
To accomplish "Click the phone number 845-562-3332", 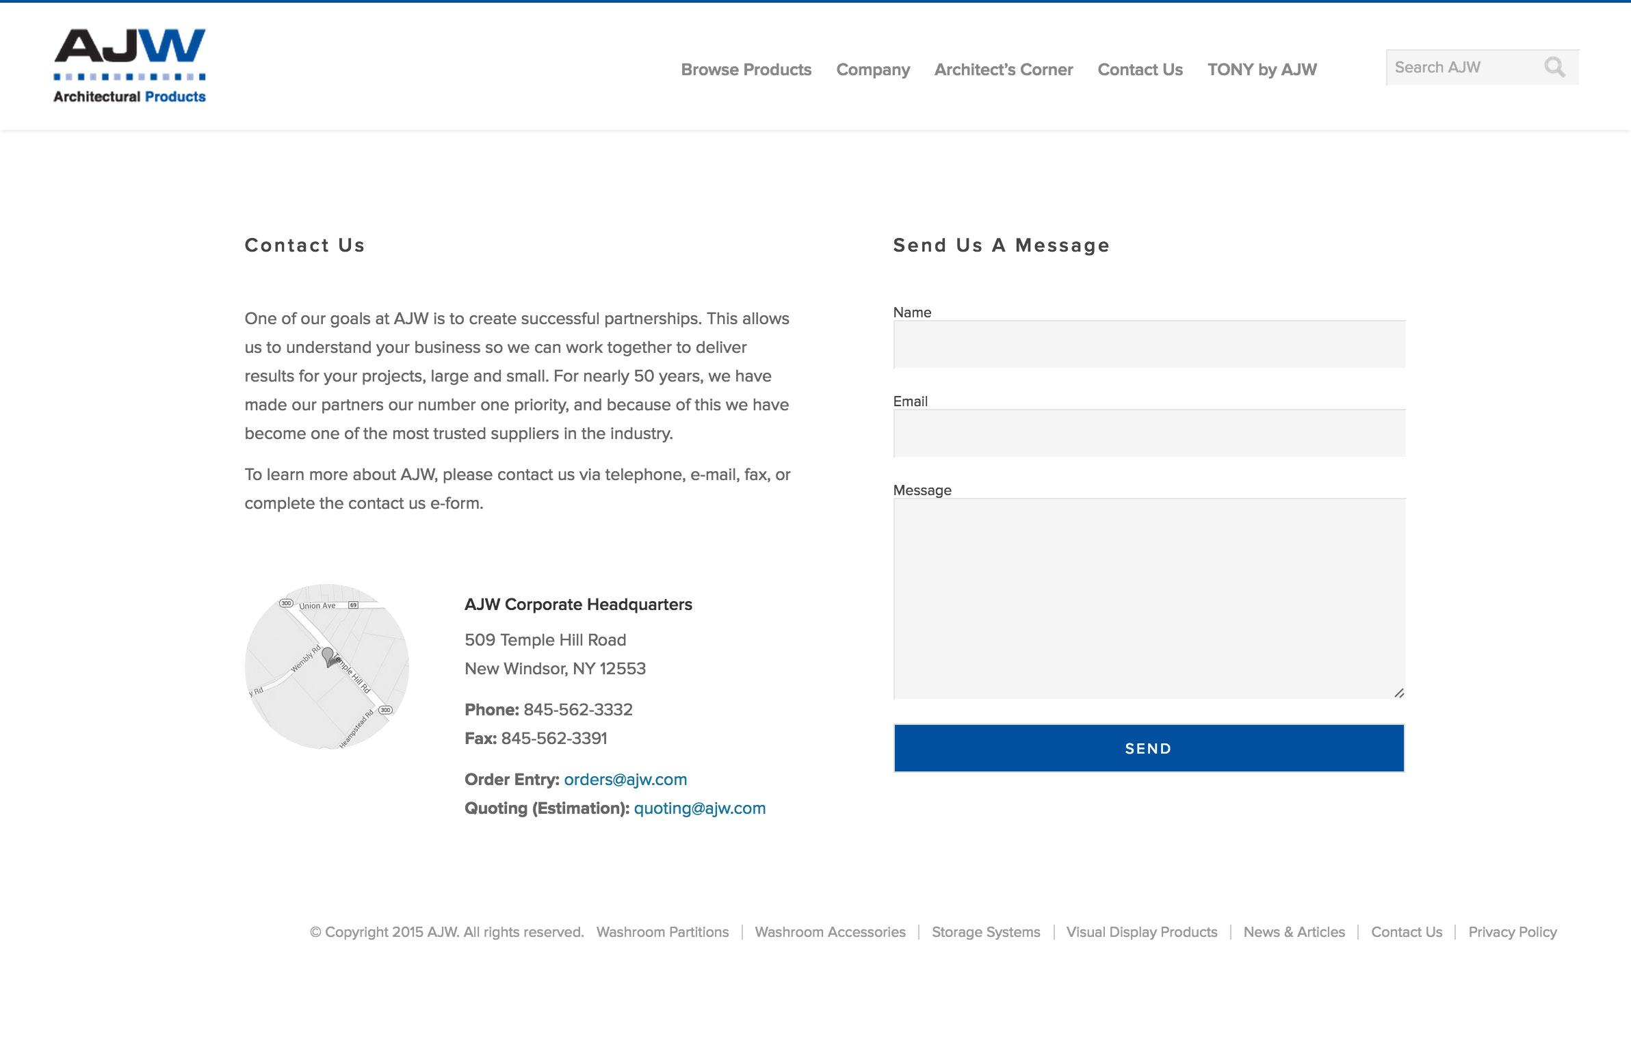I will click(577, 710).
